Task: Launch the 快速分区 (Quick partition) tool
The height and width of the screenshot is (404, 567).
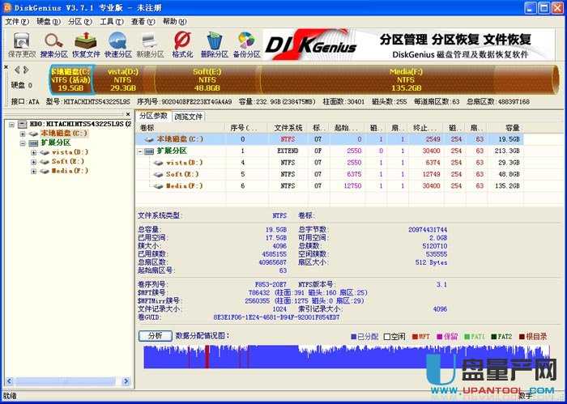Action: pos(117,43)
